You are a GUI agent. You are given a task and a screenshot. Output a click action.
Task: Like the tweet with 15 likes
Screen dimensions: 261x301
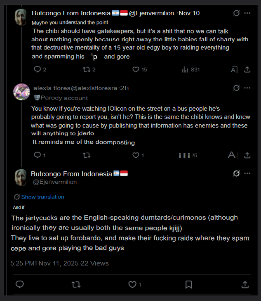(136, 69)
